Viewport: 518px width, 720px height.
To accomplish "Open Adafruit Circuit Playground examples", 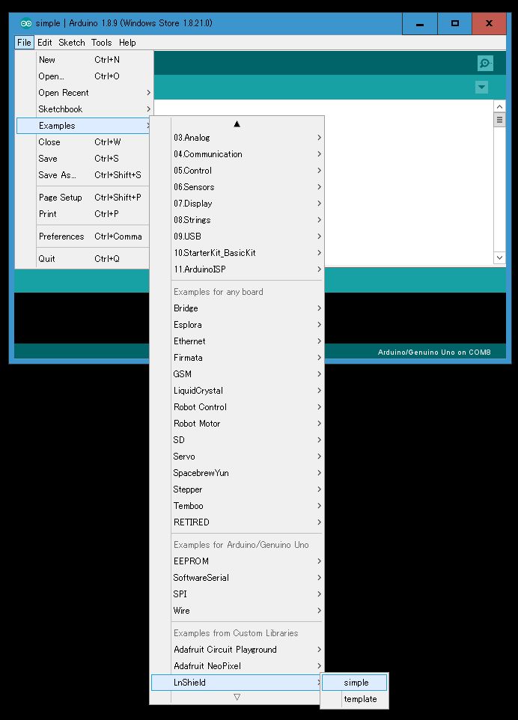I will pos(237,650).
